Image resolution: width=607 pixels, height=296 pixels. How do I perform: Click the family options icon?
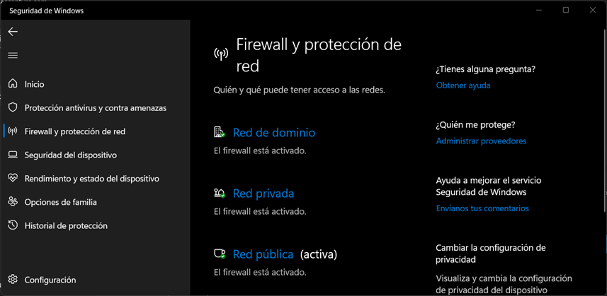pos(13,202)
